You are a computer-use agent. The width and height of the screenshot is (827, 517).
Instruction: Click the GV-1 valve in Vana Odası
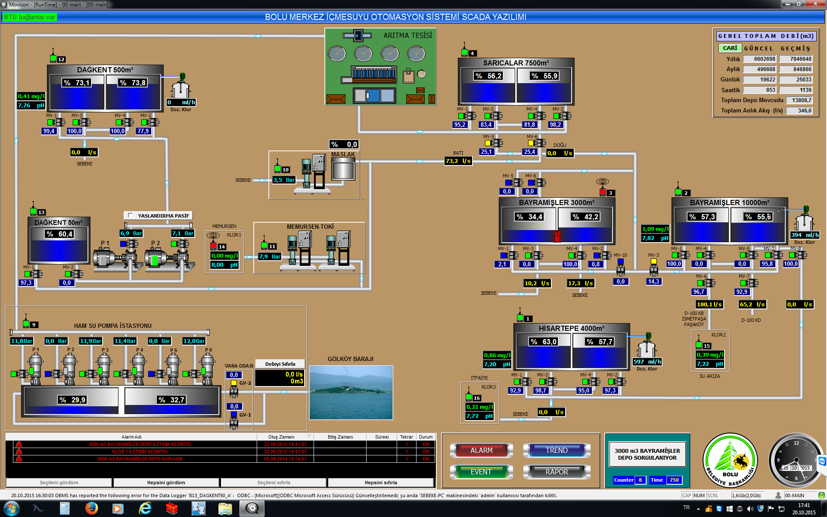234,420
